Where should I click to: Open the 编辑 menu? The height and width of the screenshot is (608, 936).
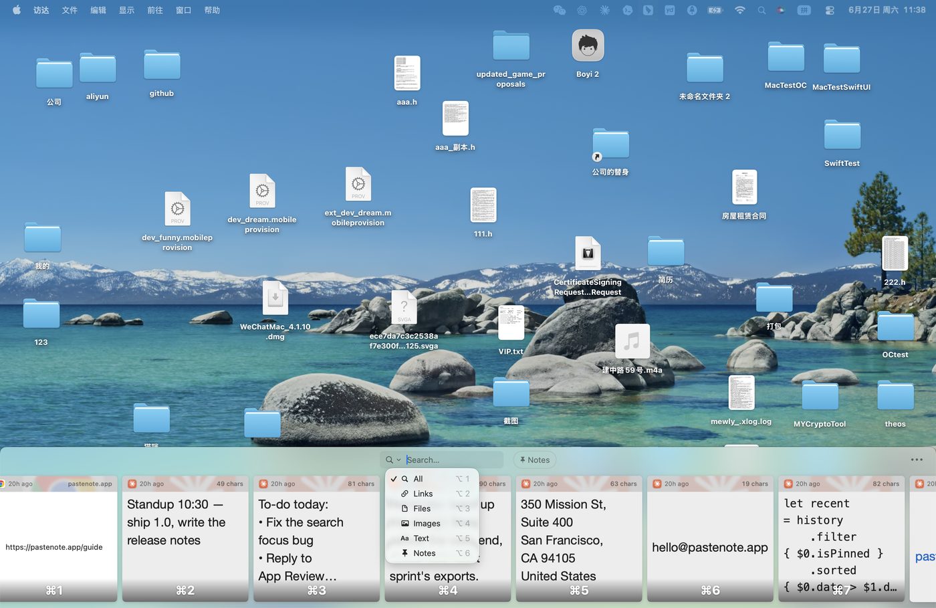pyautogui.click(x=98, y=10)
